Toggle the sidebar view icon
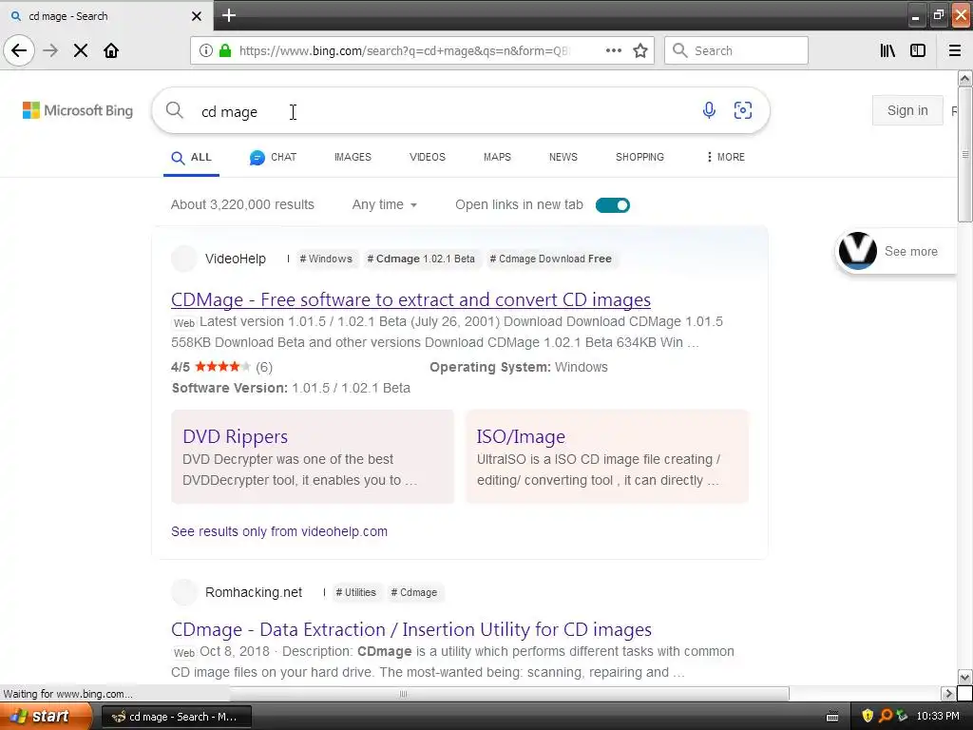Image resolution: width=973 pixels, height=730 pixels. [x=918, y=50]
